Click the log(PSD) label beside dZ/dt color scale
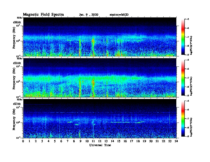 point(191,127)
